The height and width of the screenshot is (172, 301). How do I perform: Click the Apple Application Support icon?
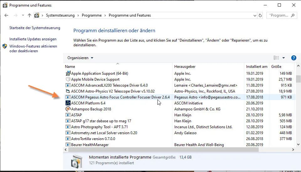[x=68, y=73]
